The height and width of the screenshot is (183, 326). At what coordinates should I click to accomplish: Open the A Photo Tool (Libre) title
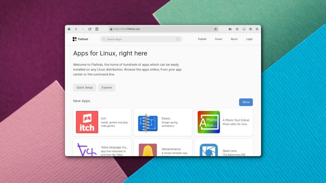[236, 120]
